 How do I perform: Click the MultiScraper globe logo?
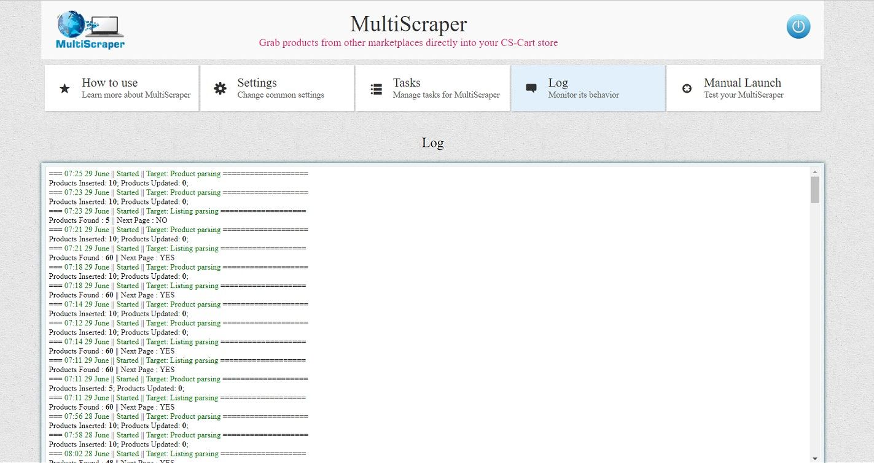click(90, 30)
